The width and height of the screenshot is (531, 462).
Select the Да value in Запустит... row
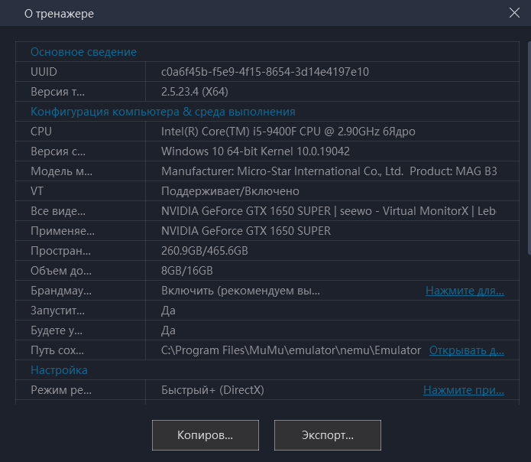(x=168, y=311)
